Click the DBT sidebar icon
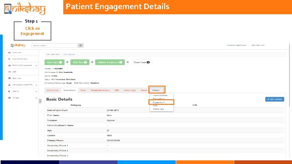 point(9,72)
